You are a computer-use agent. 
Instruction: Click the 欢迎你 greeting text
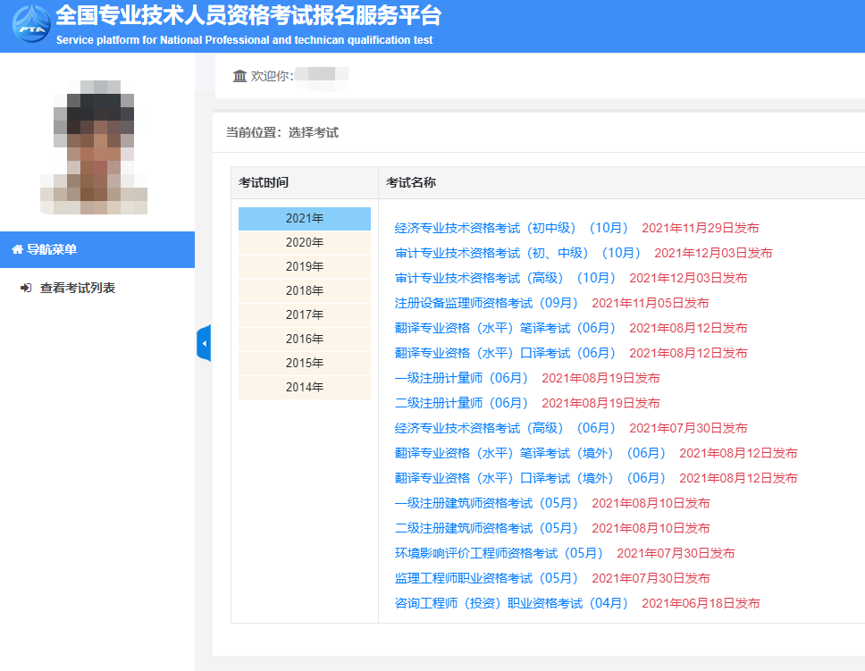272,76
